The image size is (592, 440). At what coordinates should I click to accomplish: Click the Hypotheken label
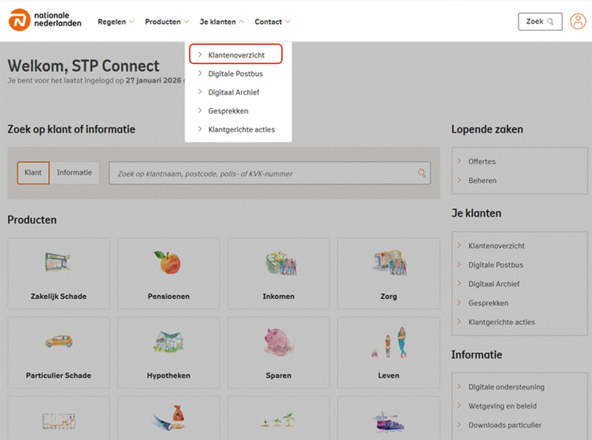pos(168,375)
